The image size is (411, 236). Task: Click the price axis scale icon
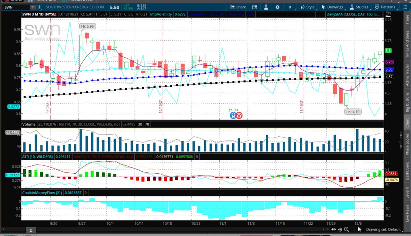point(388,14)
